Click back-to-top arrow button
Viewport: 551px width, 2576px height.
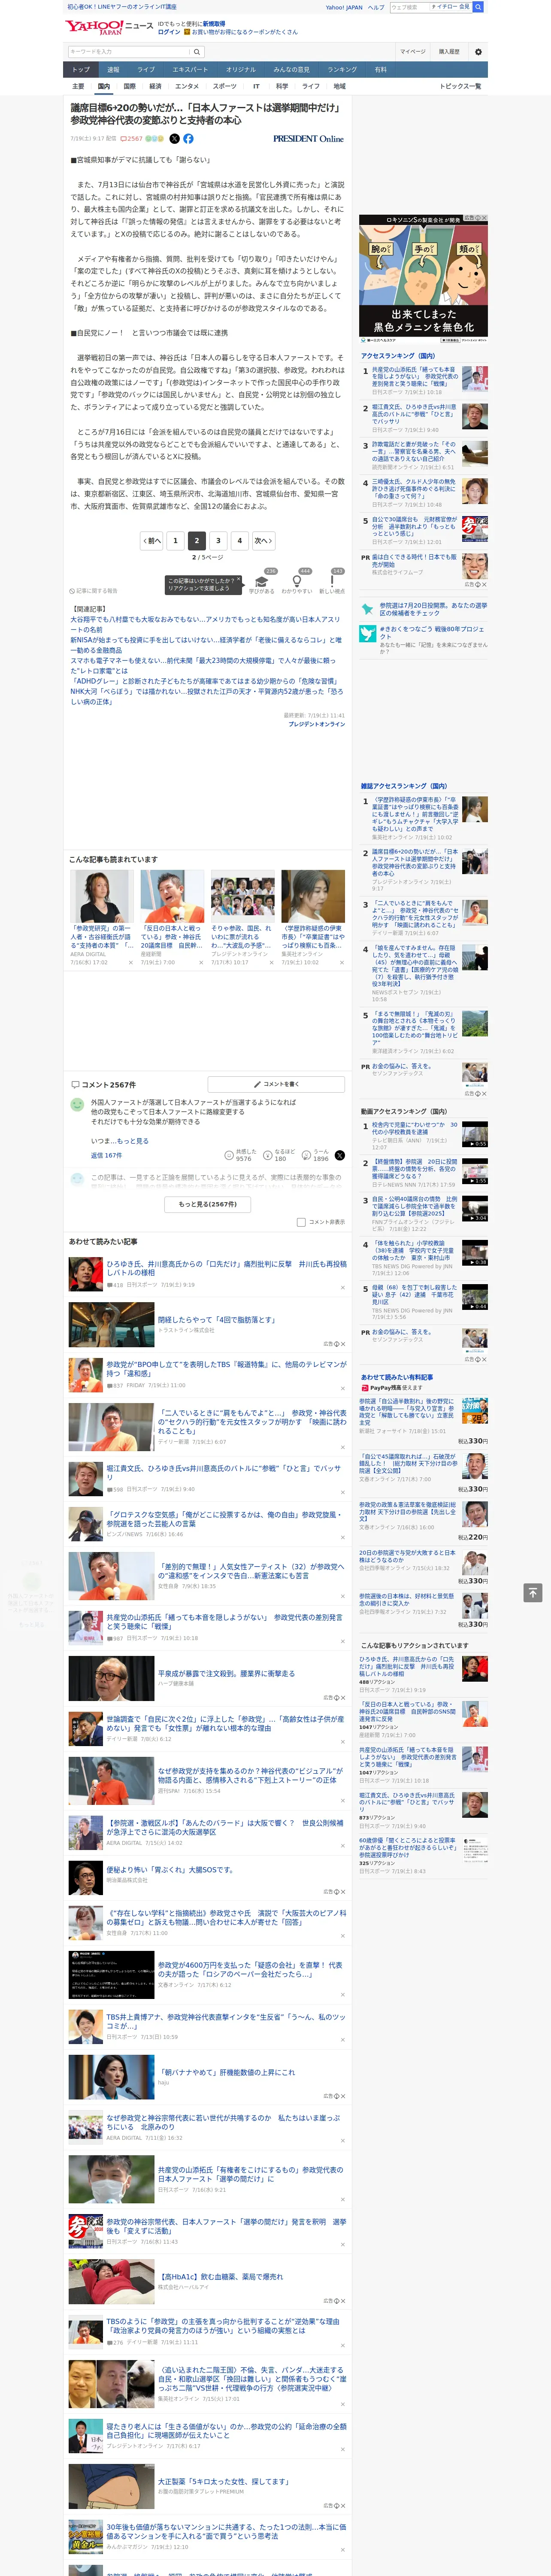tap(533, 1592)
